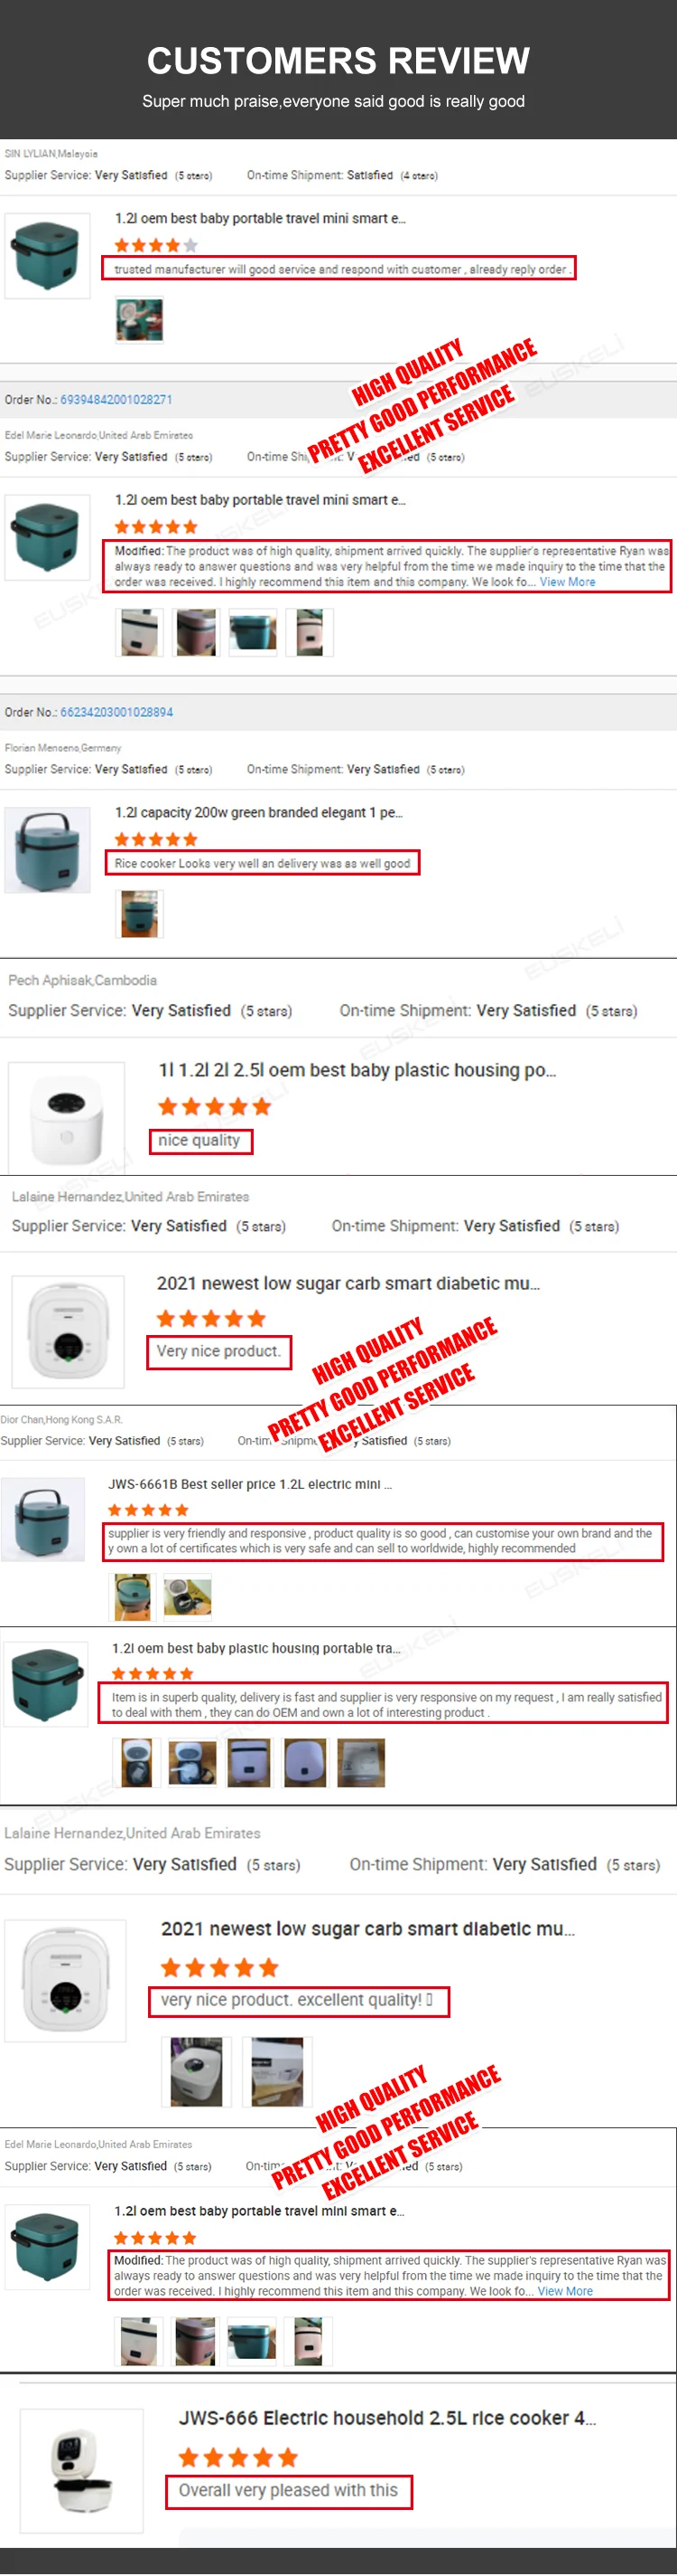The image size is (677, 2576).
Task: Open review photo under SIN LYLIAN's comment
Action: click(139, 320)
